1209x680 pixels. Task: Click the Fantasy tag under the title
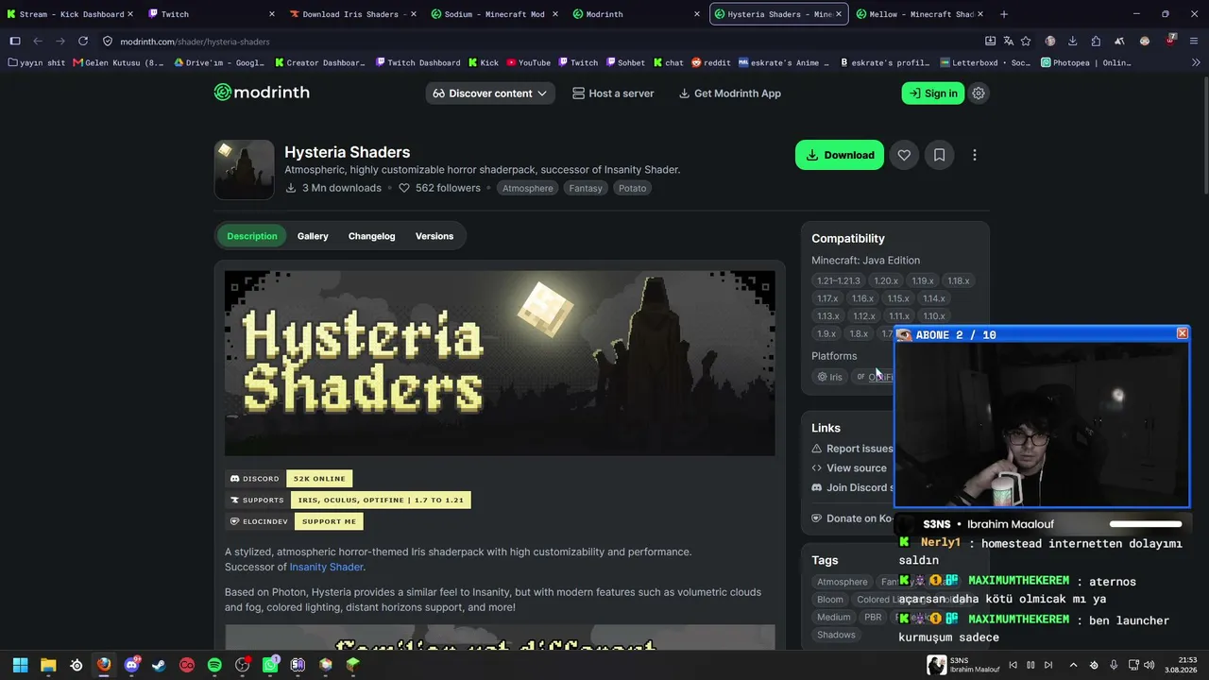pos(586,188)
